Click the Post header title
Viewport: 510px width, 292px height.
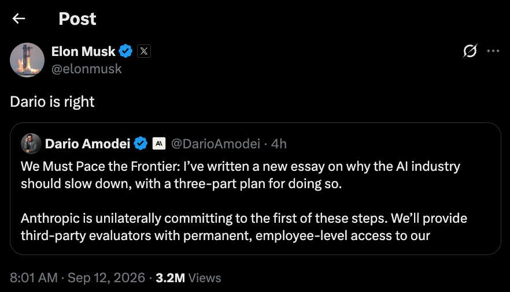point(77,18)
